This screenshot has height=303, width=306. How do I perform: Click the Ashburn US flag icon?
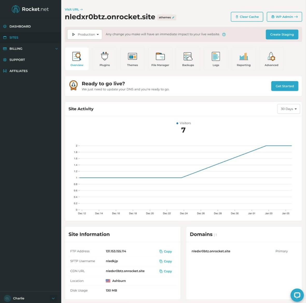[x=108, y=281]
